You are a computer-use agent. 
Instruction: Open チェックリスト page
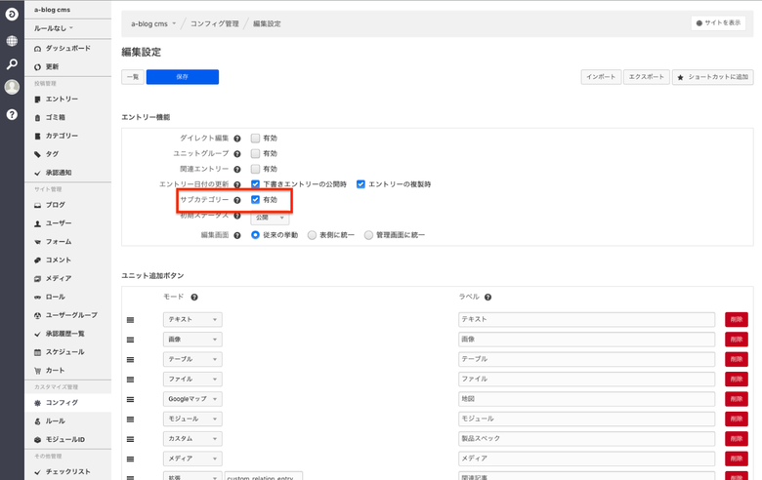(68, 472)
